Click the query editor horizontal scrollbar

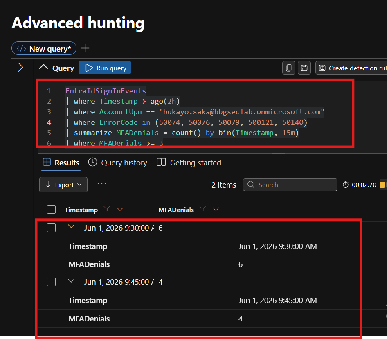[x=279, y=154]
